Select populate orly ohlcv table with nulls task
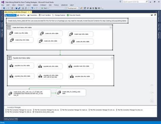This screenshot has width=161, height=124. [x=50, y=76]
